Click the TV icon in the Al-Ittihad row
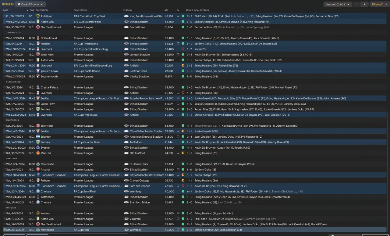The image size is (390, 236). pos(178,16)
